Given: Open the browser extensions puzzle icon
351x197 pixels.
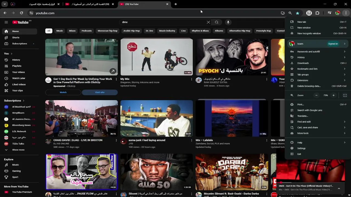Looking at the screenshot, I should tap(318, 13).
